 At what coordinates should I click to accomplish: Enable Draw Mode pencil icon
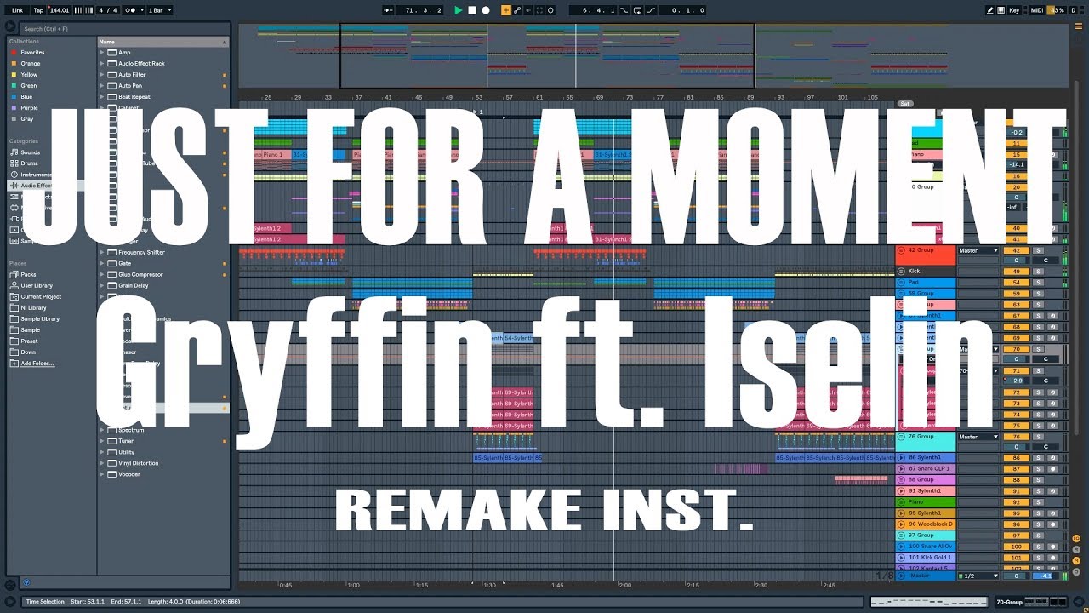click(989, 10)
